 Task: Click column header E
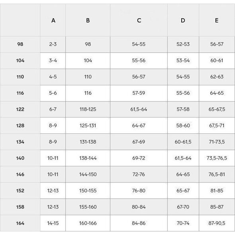[217, 20]
